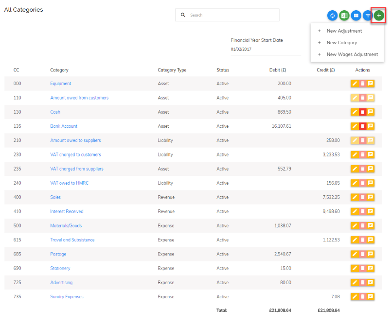View the Advertising category
The width and height of the screenshot is (391, 325).
61,282
